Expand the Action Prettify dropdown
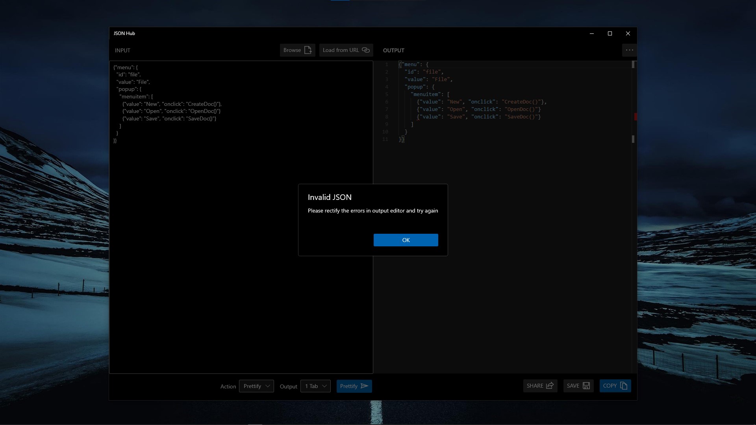Viewport: 756px width, 425px height. coord(256,386)
